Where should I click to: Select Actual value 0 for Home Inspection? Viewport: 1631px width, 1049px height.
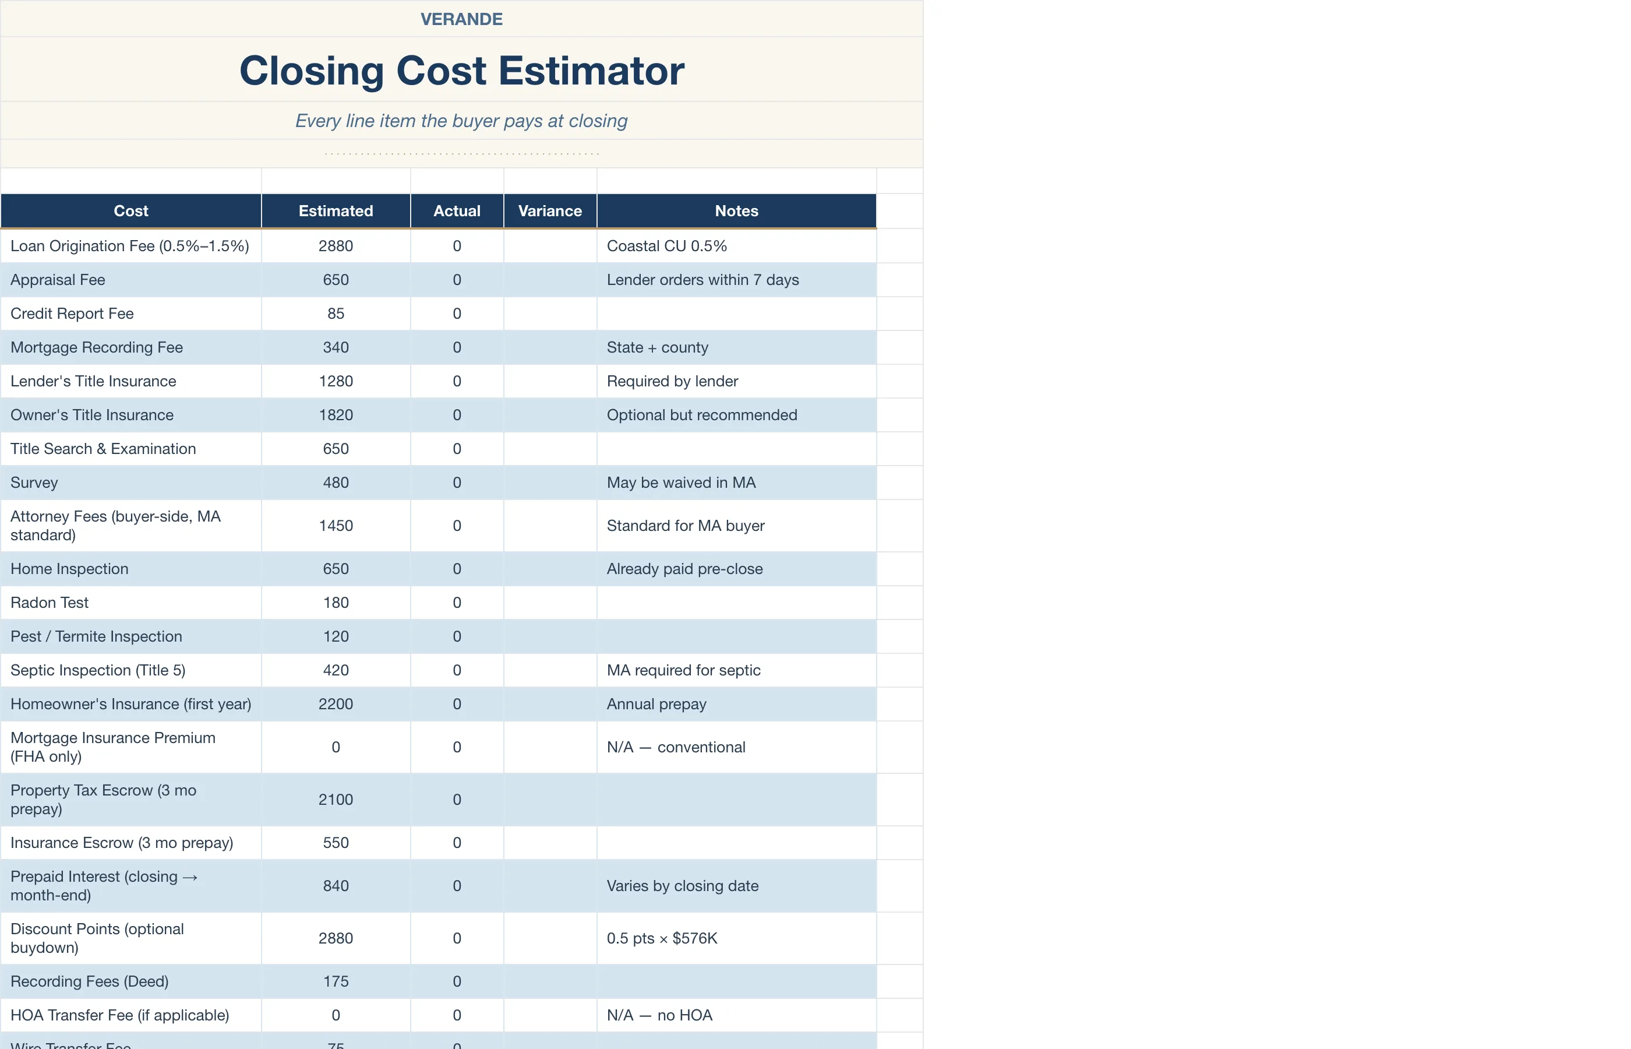click(x=457, y=569)
